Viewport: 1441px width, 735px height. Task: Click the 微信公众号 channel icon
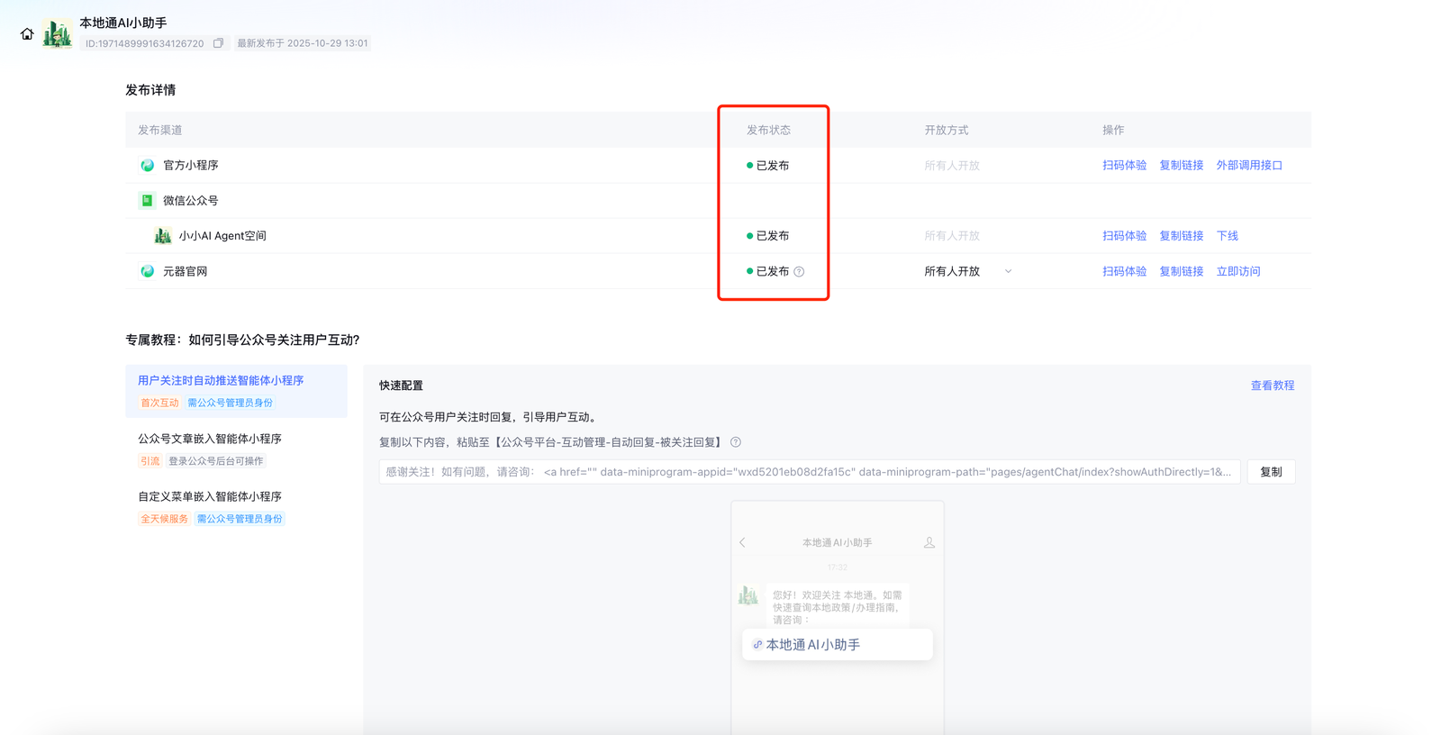pos(147,201)
